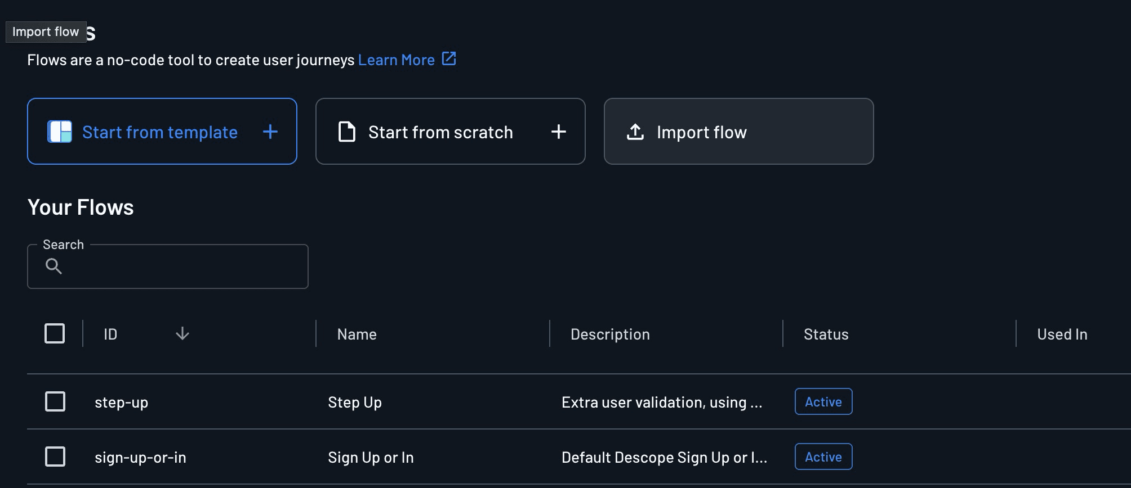Sort flows by Status column header
Screen dimensions: 1131x488
tap(826, 335)
